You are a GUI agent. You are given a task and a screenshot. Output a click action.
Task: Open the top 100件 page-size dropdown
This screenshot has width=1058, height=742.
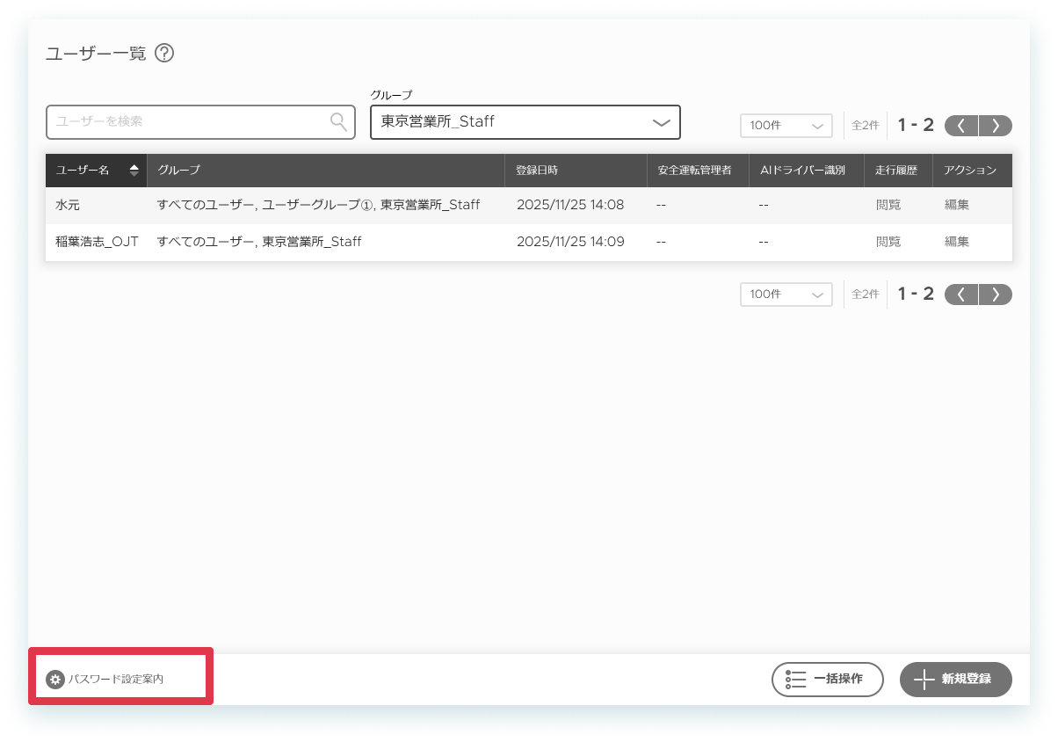click(x=786, y=126)
